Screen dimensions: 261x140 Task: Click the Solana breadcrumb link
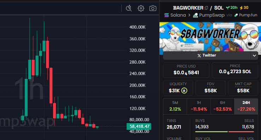point(178,15)
